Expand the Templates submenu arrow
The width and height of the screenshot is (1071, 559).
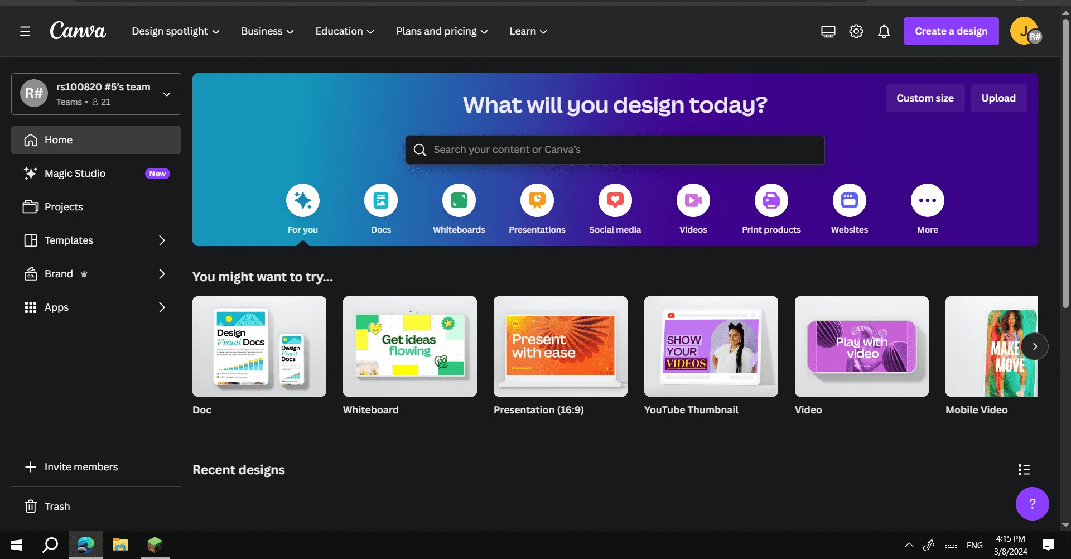[x=162, y=240]
